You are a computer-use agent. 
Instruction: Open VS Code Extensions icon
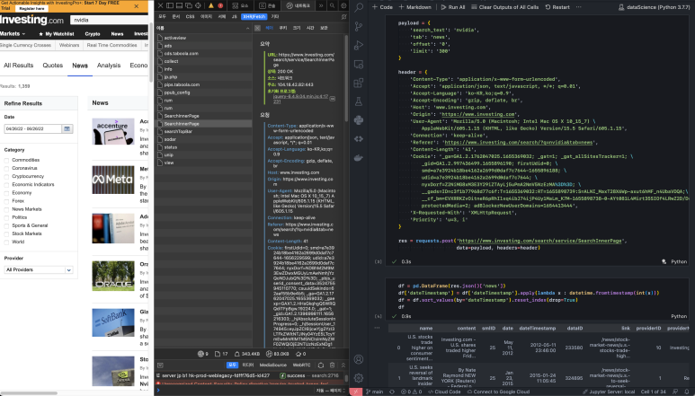point(359,83)
